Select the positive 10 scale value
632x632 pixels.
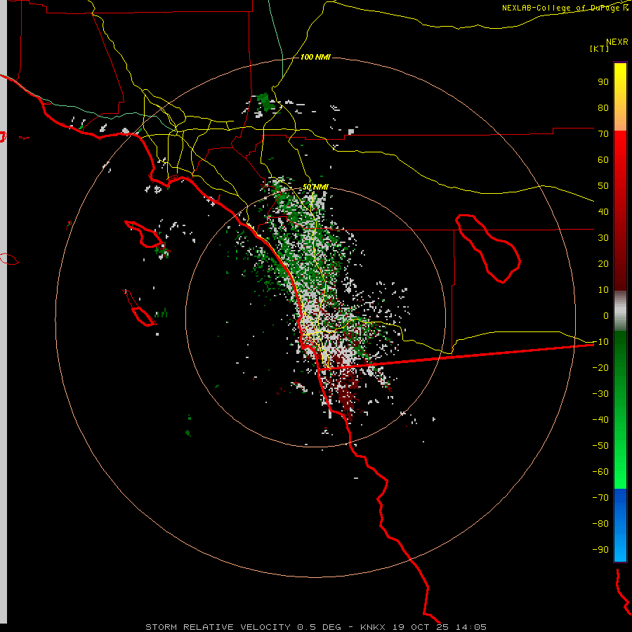(603, 290)
